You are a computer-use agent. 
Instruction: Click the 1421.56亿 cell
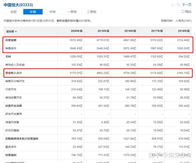coord(130,139)
